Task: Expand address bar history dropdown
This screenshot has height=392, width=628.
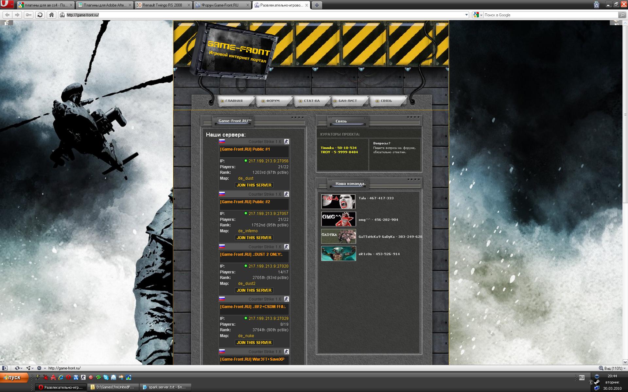Action: (466, 15)
